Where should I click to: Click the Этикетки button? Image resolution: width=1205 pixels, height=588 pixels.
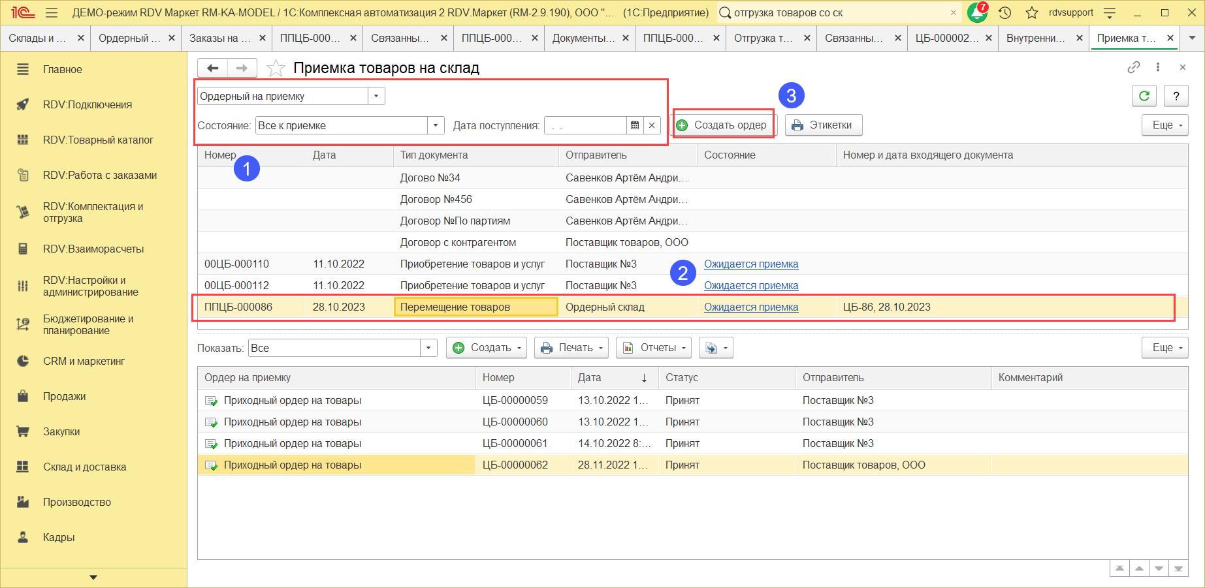pos(823,125)
